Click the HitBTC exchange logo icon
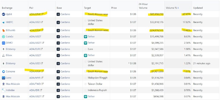The image size is (220, 100). pyautogui.click(x=4, y=22)
